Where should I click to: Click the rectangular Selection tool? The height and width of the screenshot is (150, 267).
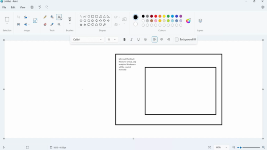point(7,19)
